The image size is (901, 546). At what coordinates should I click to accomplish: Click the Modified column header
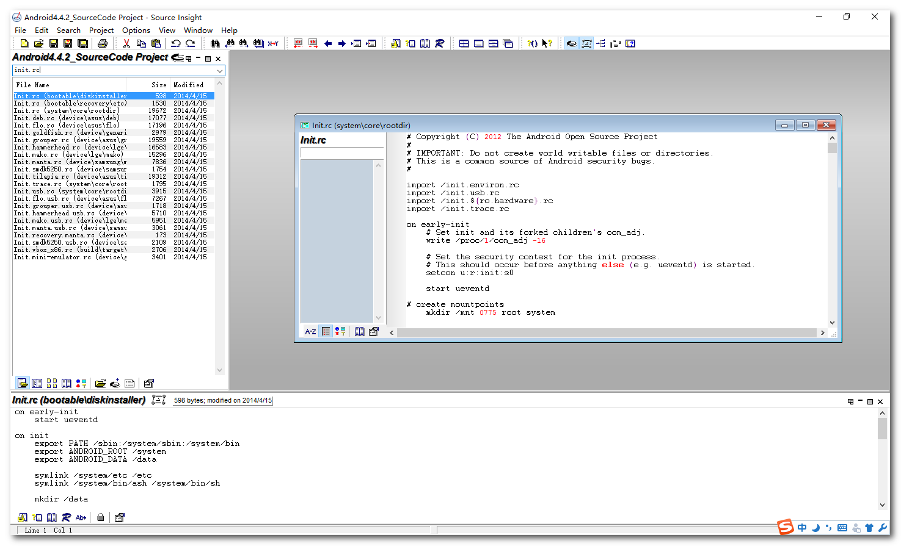(192, 85)
